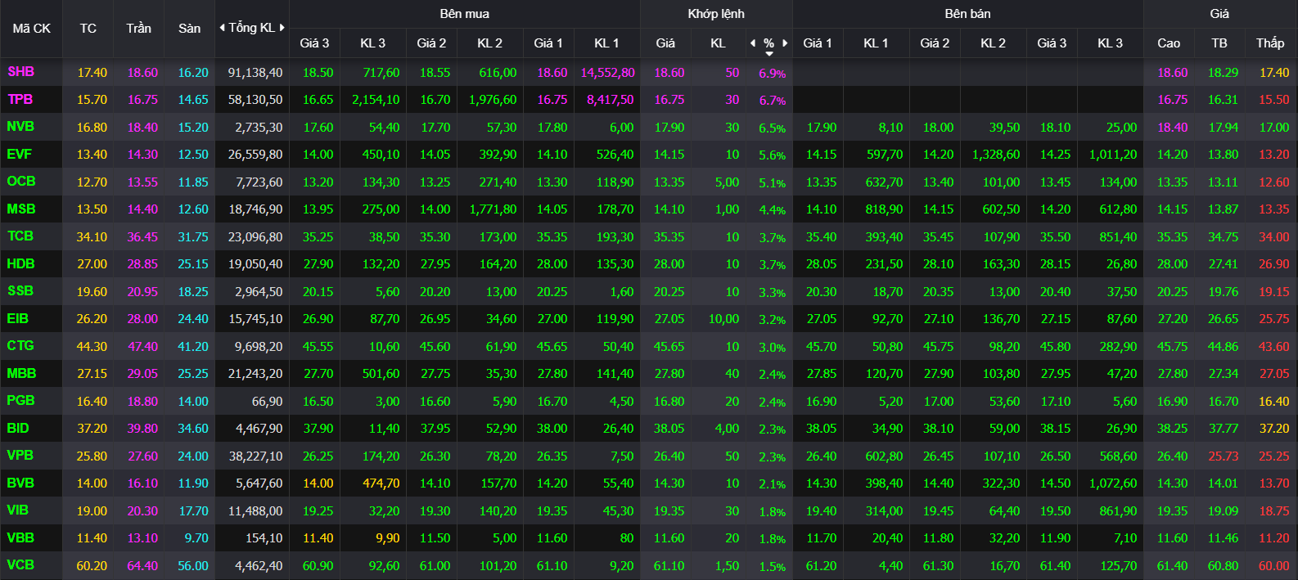Viewport: 1298px width, 580px height.
Task: Click VCB ceiling price 64.40
Action: click(142, 566)
